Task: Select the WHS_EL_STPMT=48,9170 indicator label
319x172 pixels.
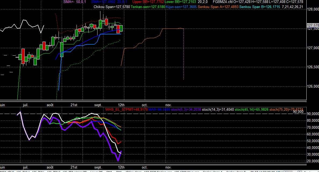Action: pyautogui.click(x=126, y=109)
